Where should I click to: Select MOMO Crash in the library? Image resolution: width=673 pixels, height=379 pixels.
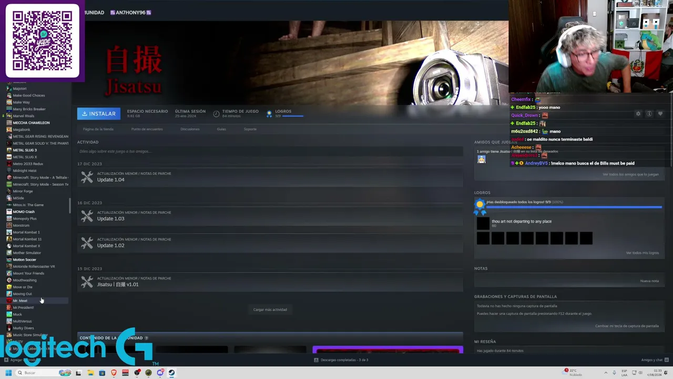click(x=24, y=212)
